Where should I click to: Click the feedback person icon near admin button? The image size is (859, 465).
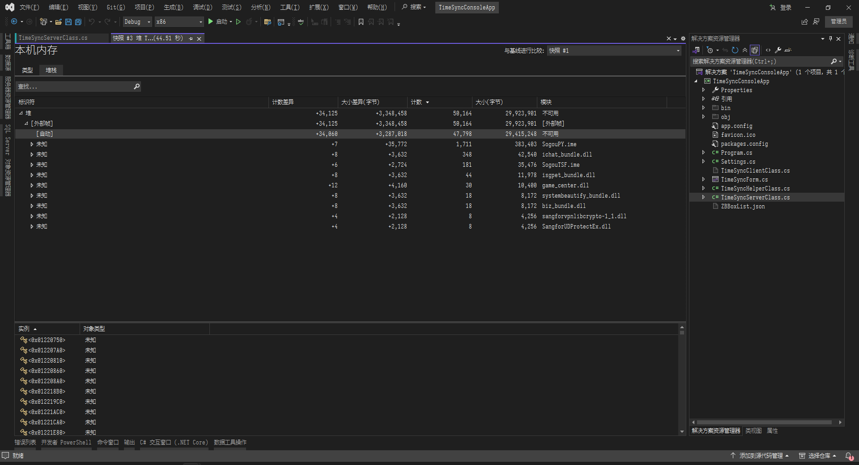point(816,21)
